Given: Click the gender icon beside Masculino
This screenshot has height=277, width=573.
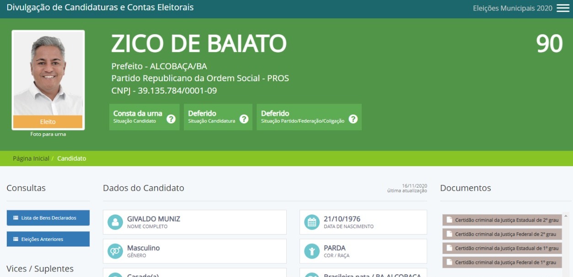Looking at the screenshot, I should (115, 251).
